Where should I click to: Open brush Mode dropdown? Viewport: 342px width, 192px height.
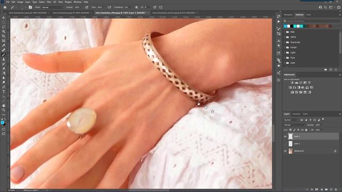click(x=52, y=7)
